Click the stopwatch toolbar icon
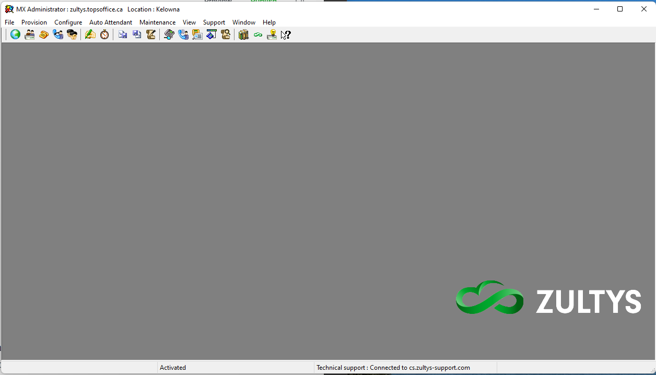 coord(104,34)
